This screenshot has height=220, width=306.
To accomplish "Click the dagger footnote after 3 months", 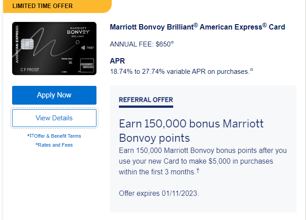I will (x=198, y=170).
